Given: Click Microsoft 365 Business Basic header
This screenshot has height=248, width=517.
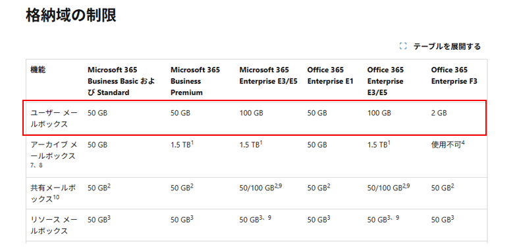Looking at the screenshot, I should coord(121,81).
